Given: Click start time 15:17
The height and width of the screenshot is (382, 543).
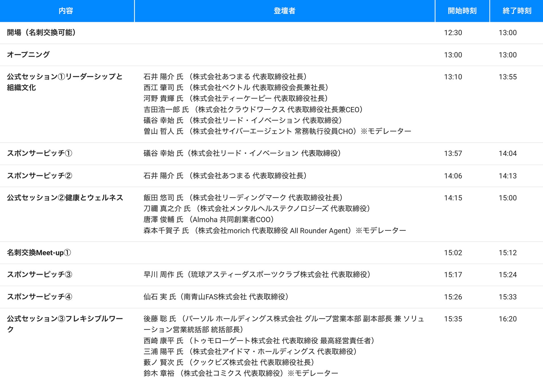Looking at the screenshot, I should [453, 274].
